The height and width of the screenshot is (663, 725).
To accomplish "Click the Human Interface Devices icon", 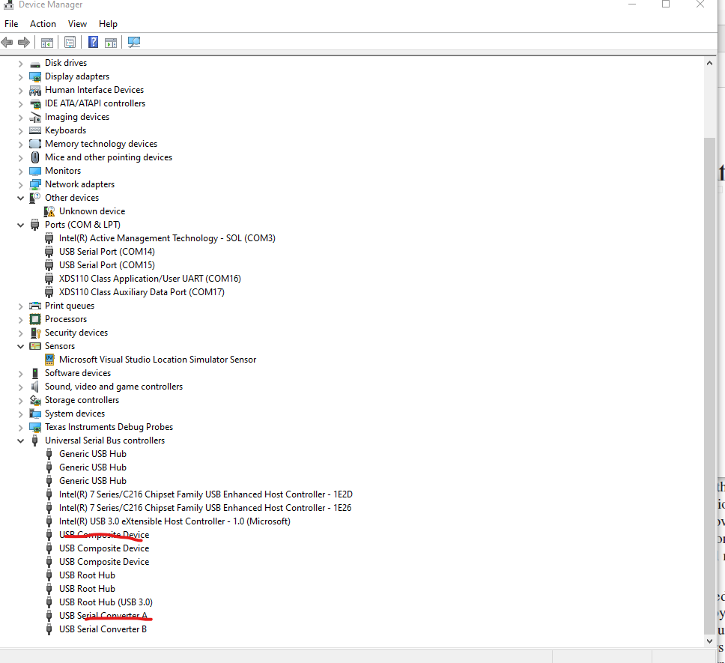I will point(35,90).
